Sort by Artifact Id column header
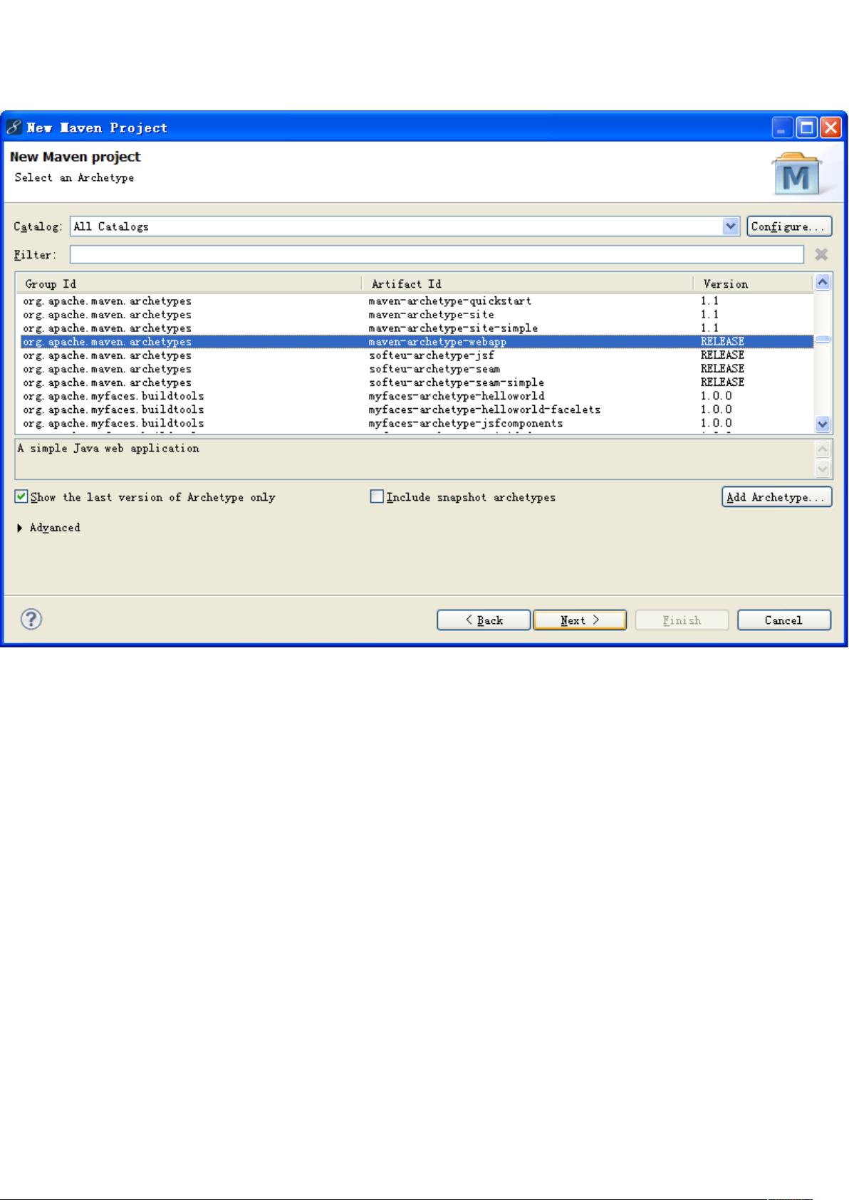Viewport: 849px width, 1200px height. 527,284
